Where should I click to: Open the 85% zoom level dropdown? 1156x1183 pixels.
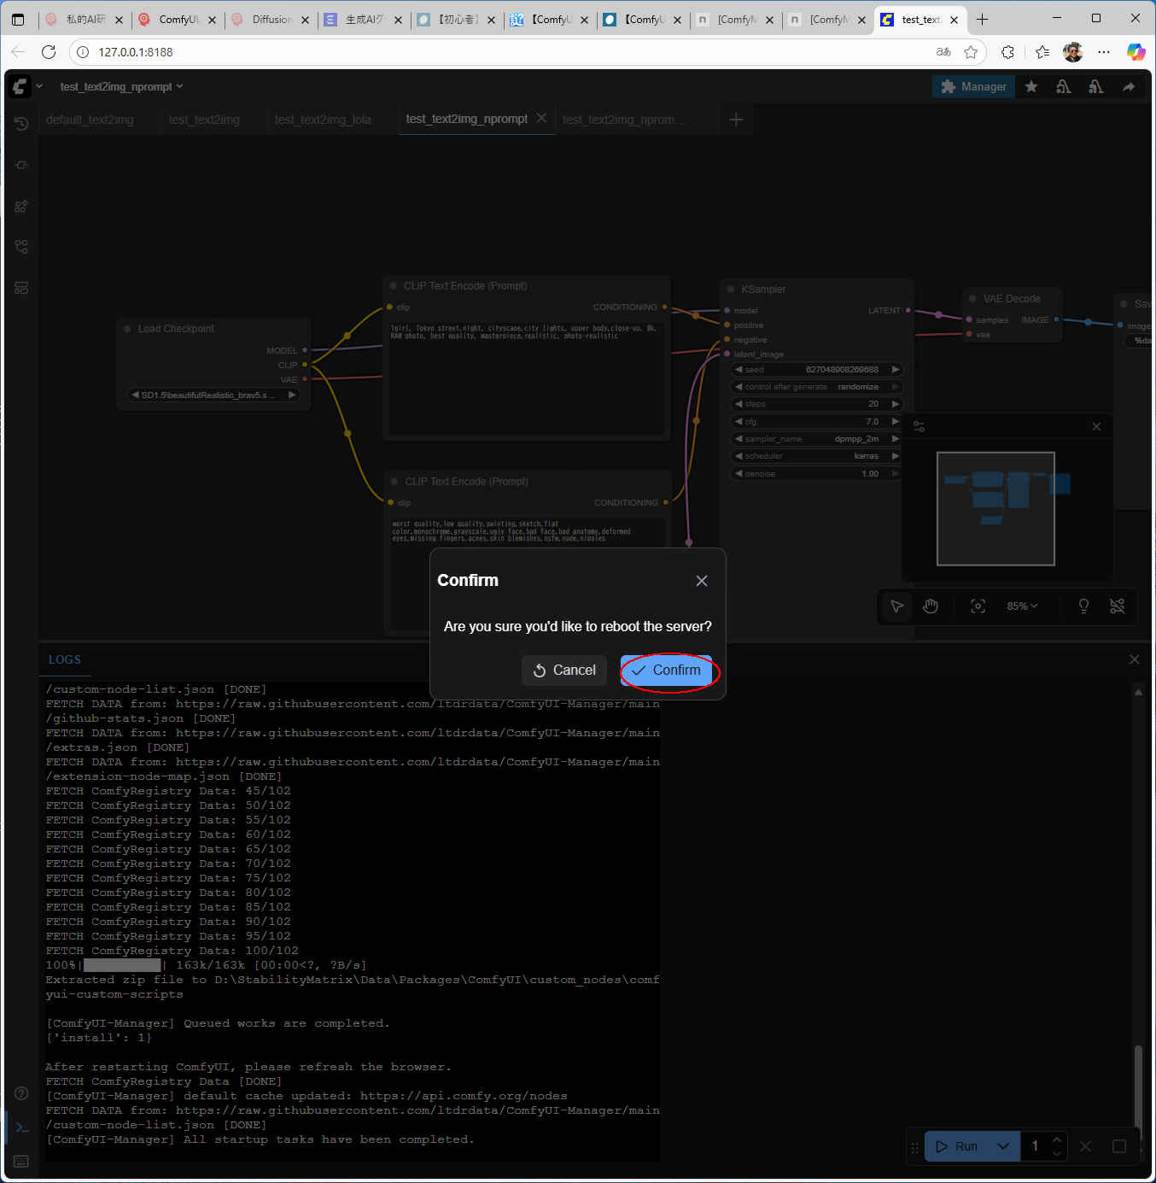click(1022, 606)
